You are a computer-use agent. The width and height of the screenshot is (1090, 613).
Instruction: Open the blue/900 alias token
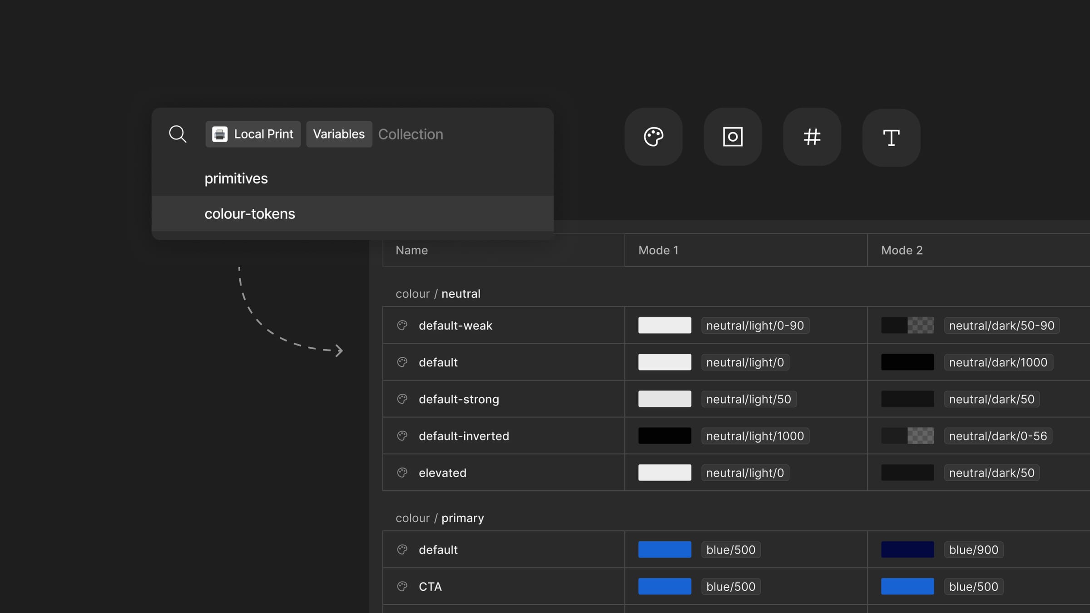point(973,549)
